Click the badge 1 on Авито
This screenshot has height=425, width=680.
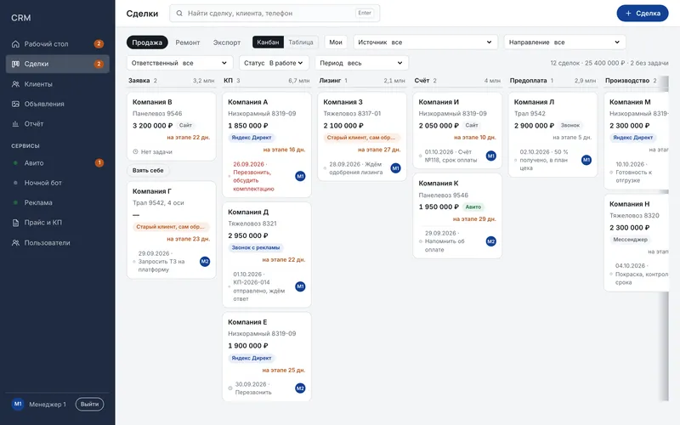99,162
